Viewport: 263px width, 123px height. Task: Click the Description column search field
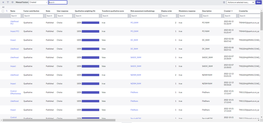[212, 16]
